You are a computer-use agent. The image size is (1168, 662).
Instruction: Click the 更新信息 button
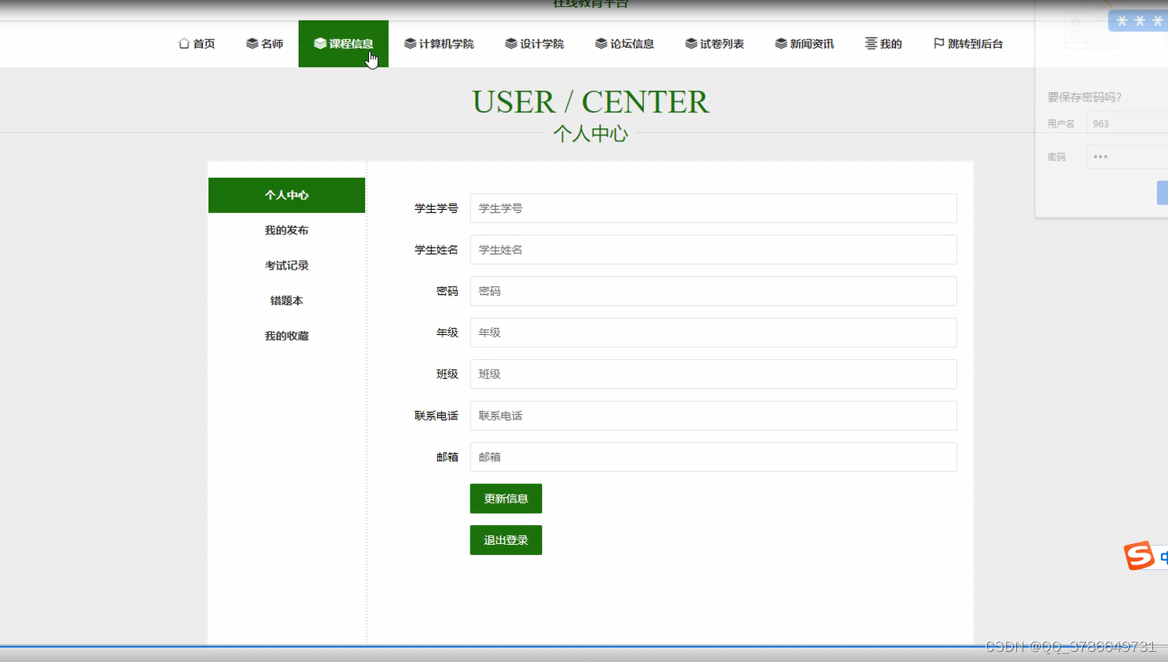(506, 498)
